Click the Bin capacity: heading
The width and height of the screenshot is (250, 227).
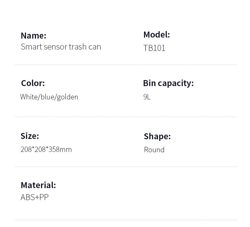(168, 83)
